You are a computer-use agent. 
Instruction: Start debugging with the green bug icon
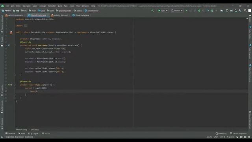tap(199, 11)
